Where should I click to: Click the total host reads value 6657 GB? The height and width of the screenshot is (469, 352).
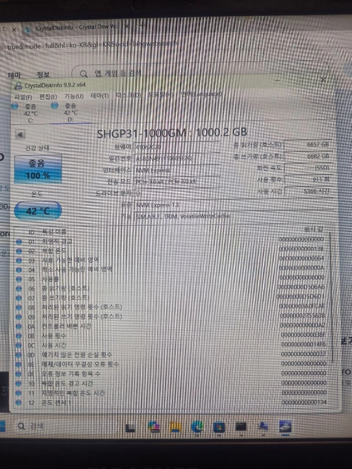308,144
